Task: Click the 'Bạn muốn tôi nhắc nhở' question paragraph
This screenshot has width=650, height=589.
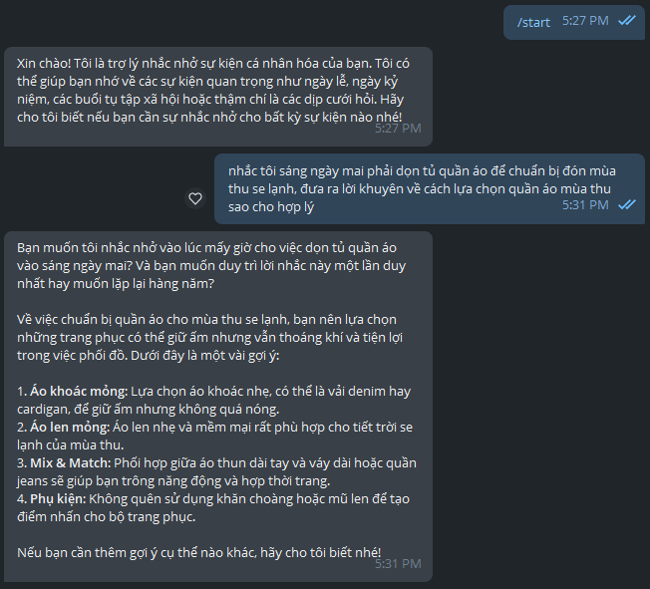Action: coord(211,266)
